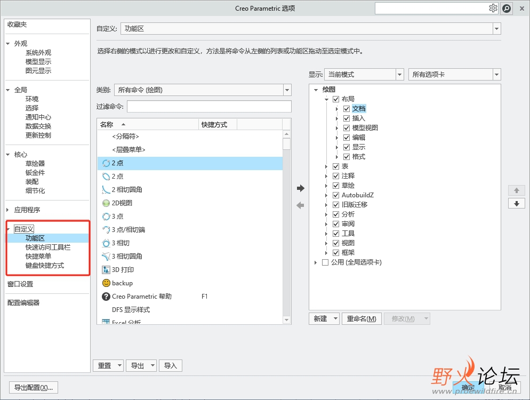Screen dimensions: 530x400
Task: Select the 3 相切圆角 command icon
Action: click(106, 257)
